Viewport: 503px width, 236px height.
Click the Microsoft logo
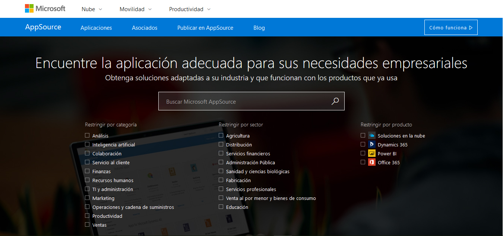pos(45,9)
